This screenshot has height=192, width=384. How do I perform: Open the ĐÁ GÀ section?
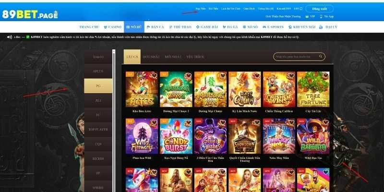tap(230, 27)
